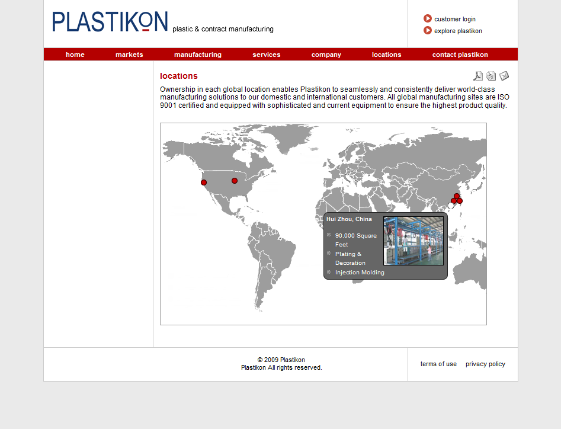Screen dimensions: 561x429
Task: Select the US west coast map marker
Action: tap(204, 183)
